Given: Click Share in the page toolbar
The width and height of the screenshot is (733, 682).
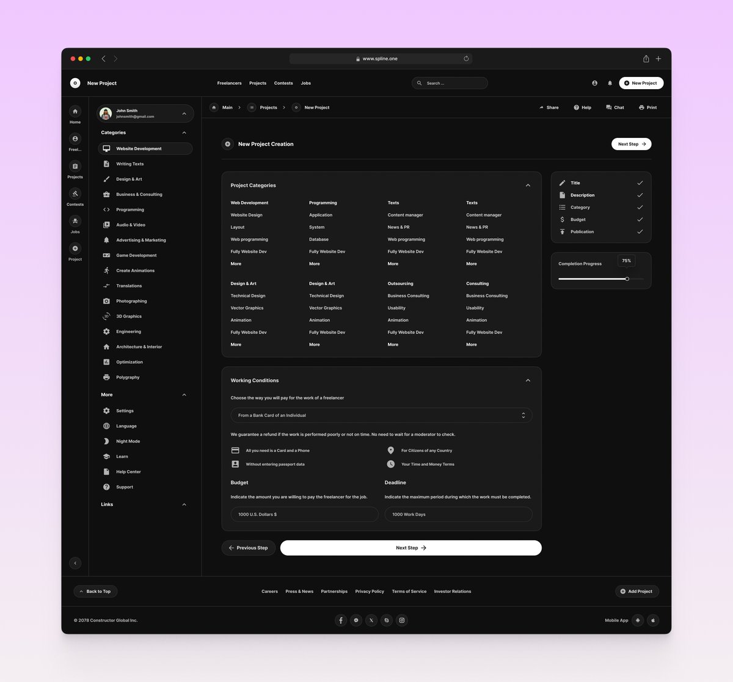Looking at the screenshot, I should 549,107.
